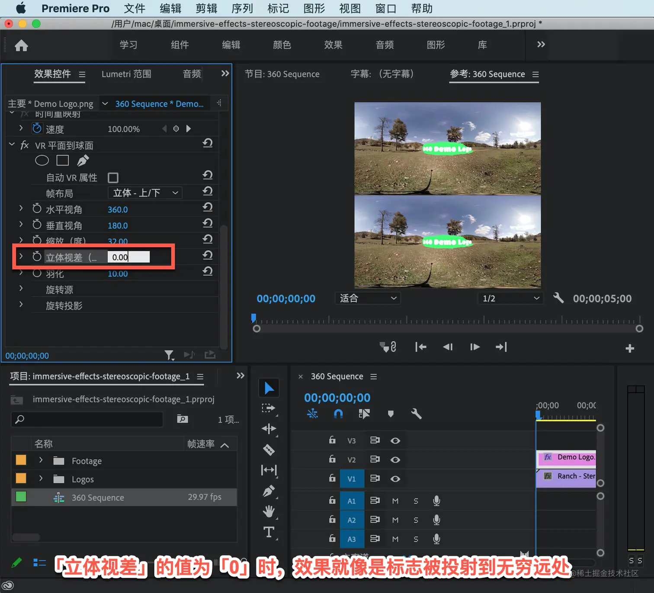654x593 pixels.
Task: Solo audio track A2
Action: click(x=416, y=520)
